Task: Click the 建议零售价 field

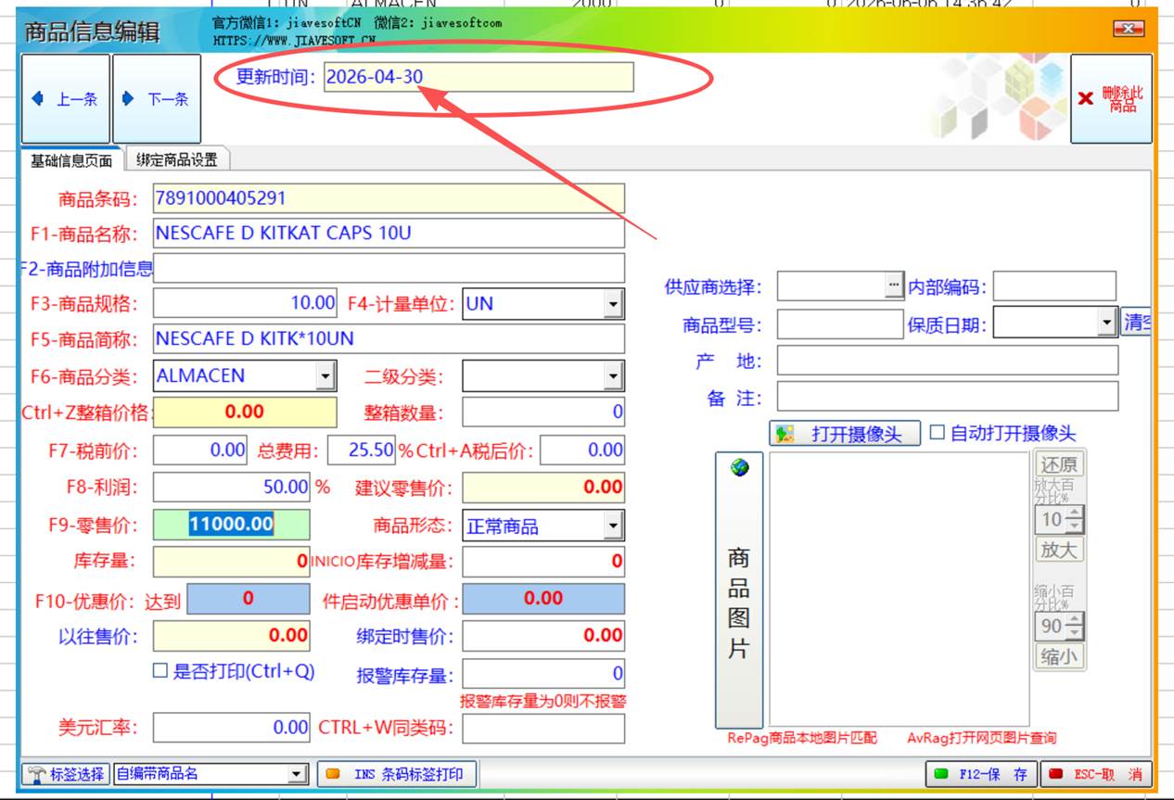Action: click(x=543, y=487)
